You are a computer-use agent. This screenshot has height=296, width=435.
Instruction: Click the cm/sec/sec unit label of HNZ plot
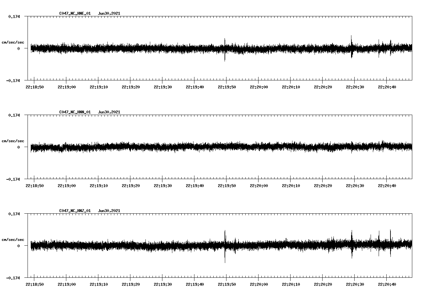(x=13, y=240)
